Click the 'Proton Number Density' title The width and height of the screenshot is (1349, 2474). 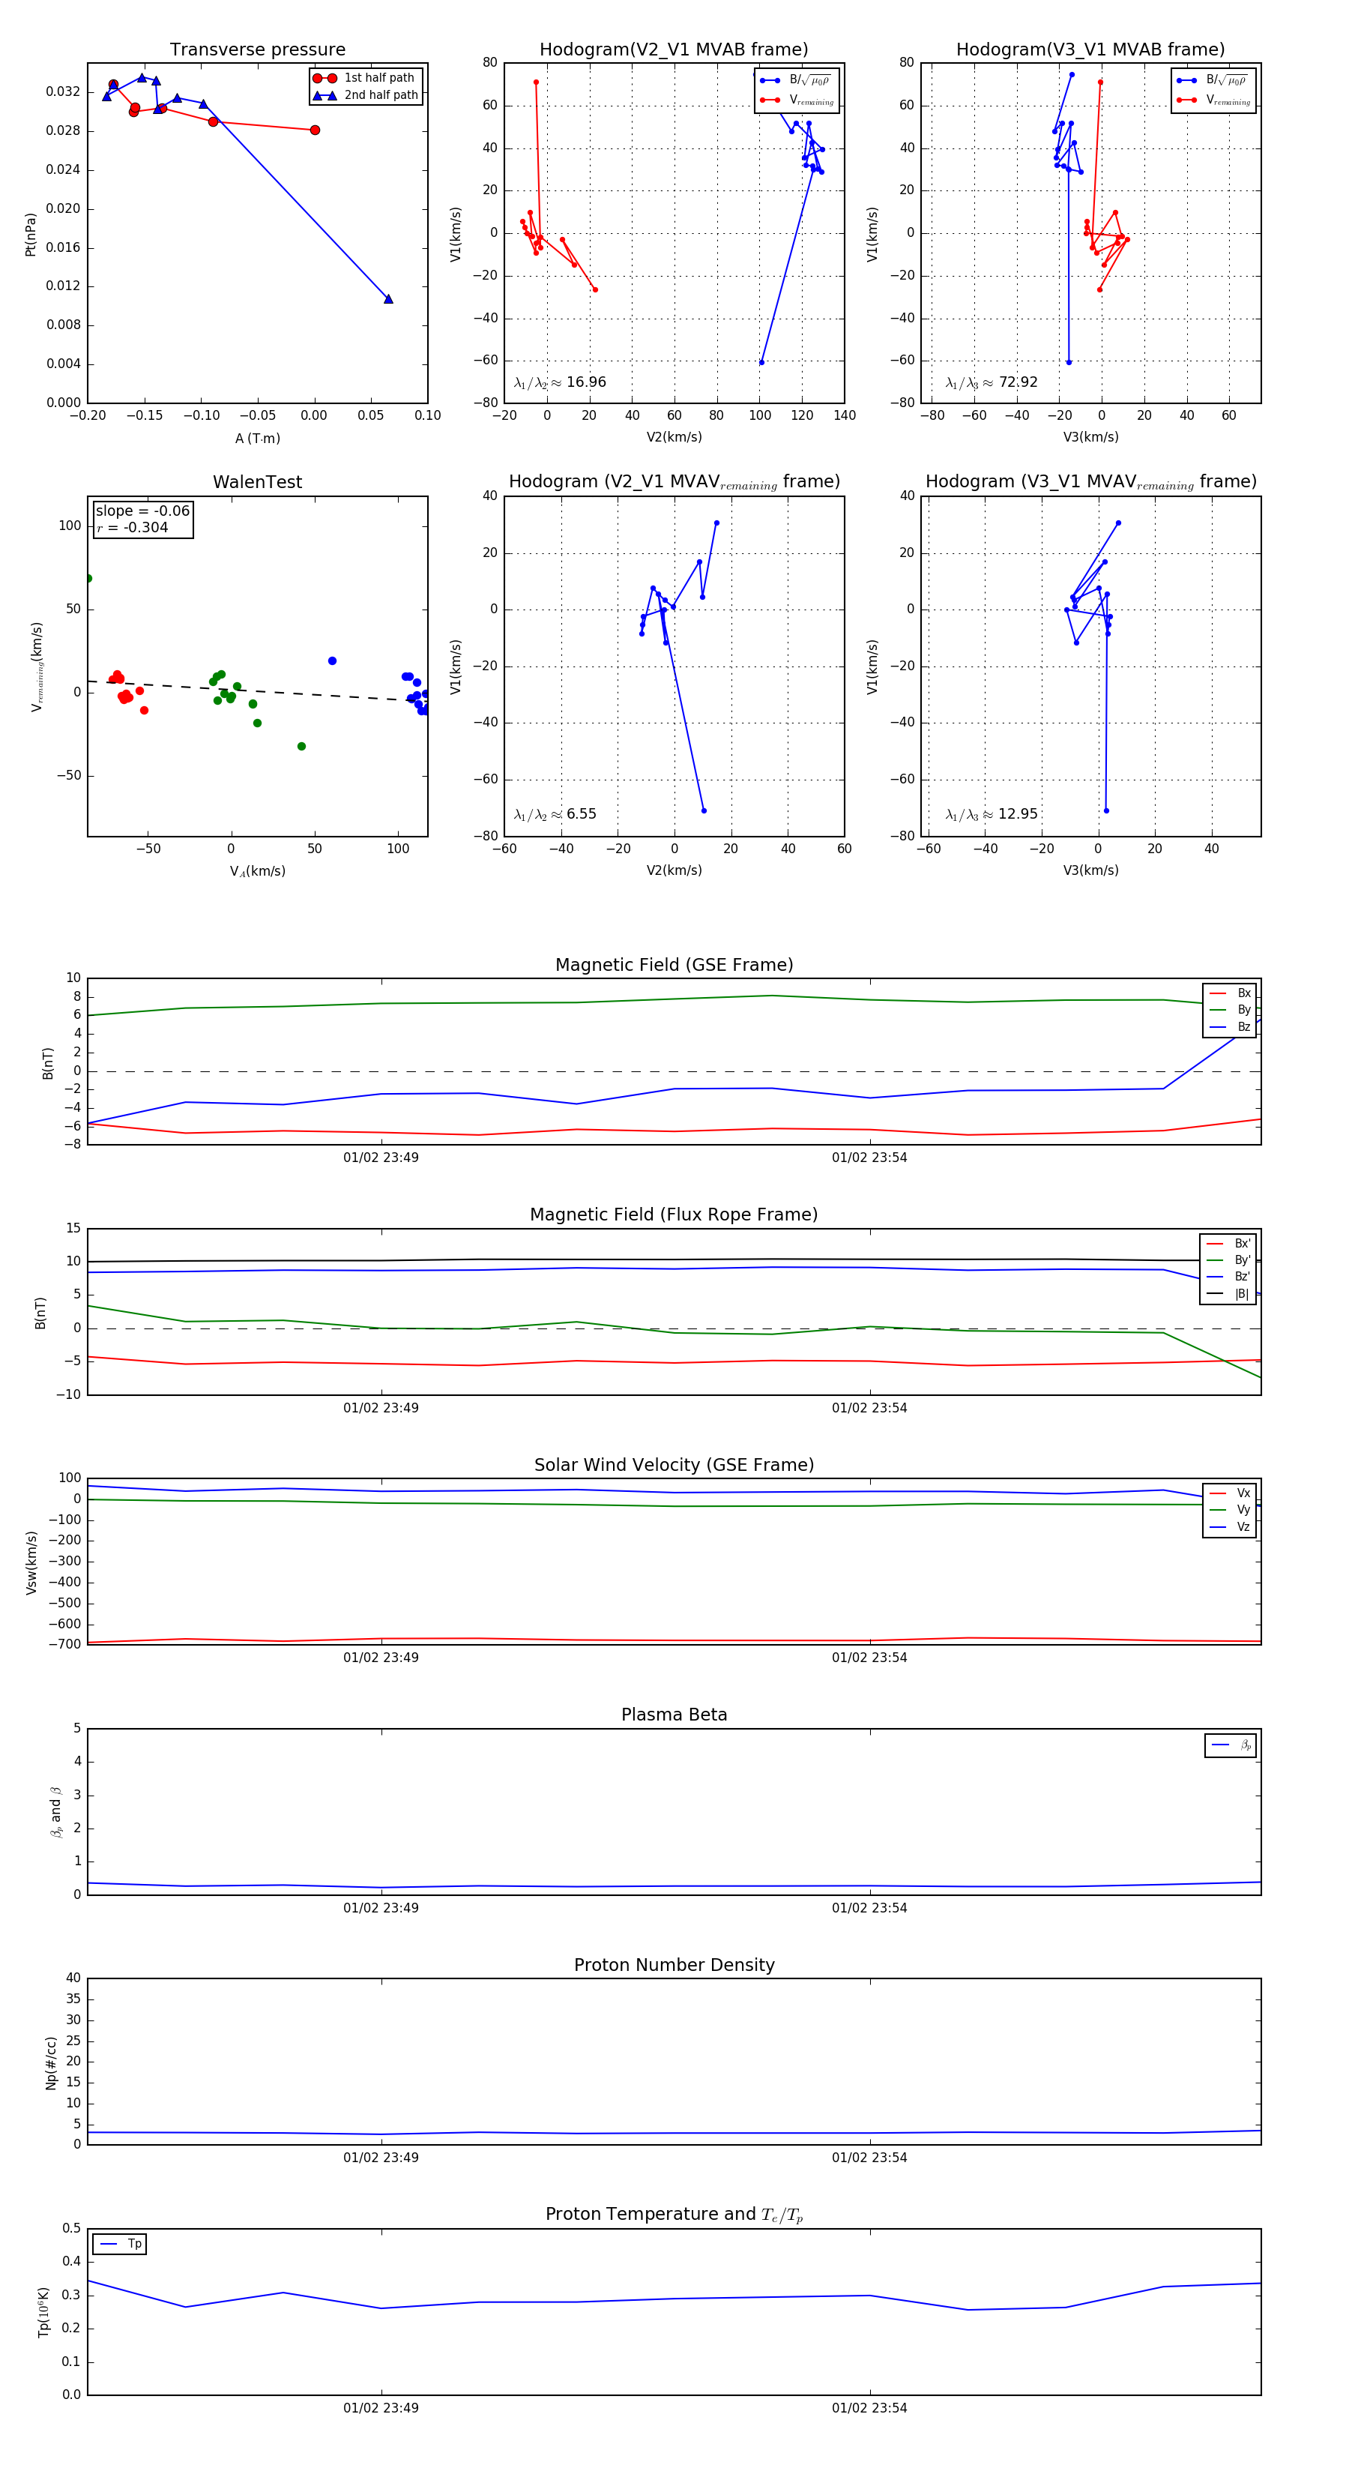point(674,1965)
